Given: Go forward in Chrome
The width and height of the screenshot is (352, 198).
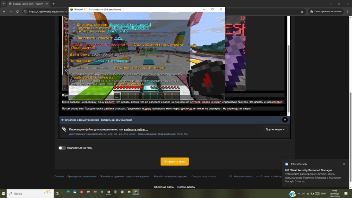Looking at the screenshot, I should point(11,12).
